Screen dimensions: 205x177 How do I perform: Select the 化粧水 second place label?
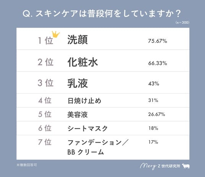tap(83, 62)
